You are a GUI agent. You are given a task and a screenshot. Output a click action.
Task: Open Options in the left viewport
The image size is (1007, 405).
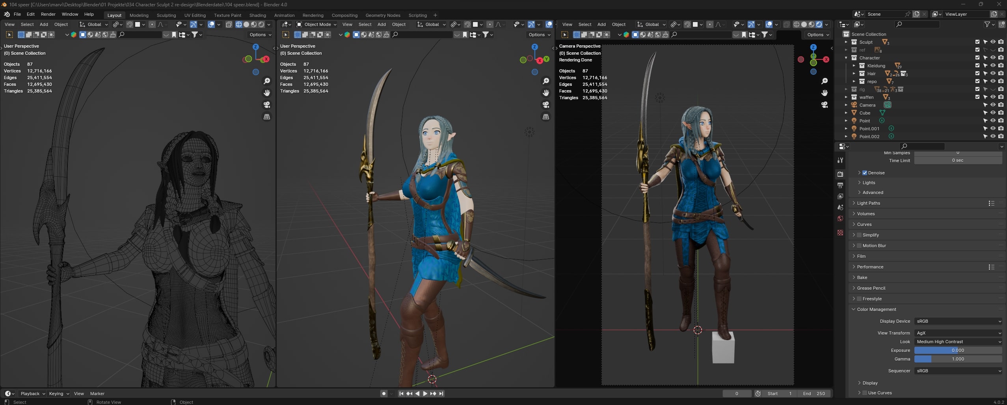click(260, 35)
